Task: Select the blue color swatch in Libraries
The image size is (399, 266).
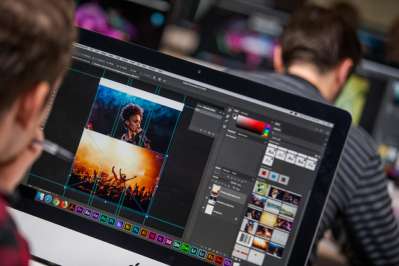Action: point(273,176)
